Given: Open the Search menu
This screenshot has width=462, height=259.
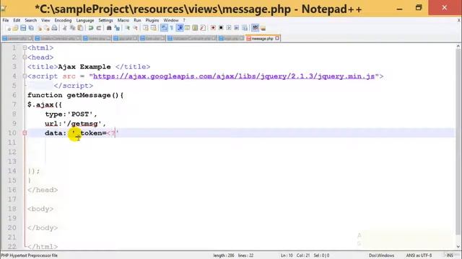Looking at the screenshot, I should point(30,20).
